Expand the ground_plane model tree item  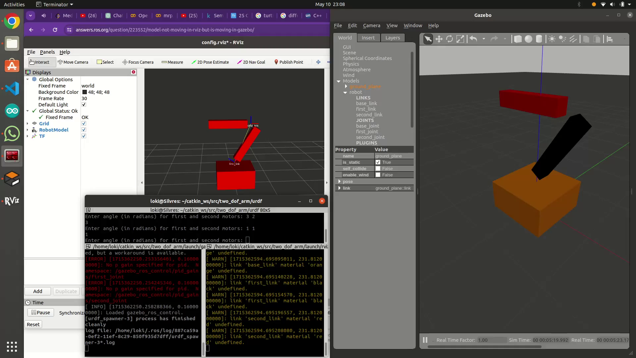coord(346,86)
